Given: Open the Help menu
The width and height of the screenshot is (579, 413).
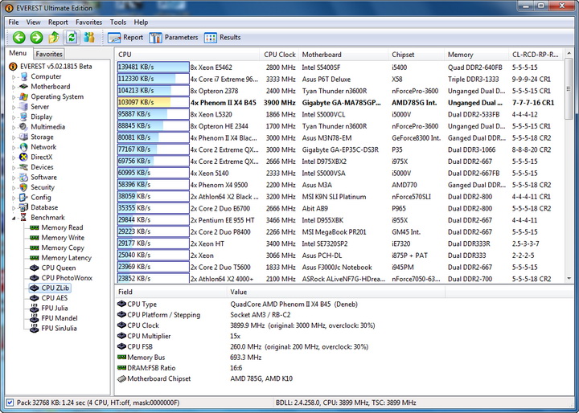Looking at the screenshot, I should (141, 22).
